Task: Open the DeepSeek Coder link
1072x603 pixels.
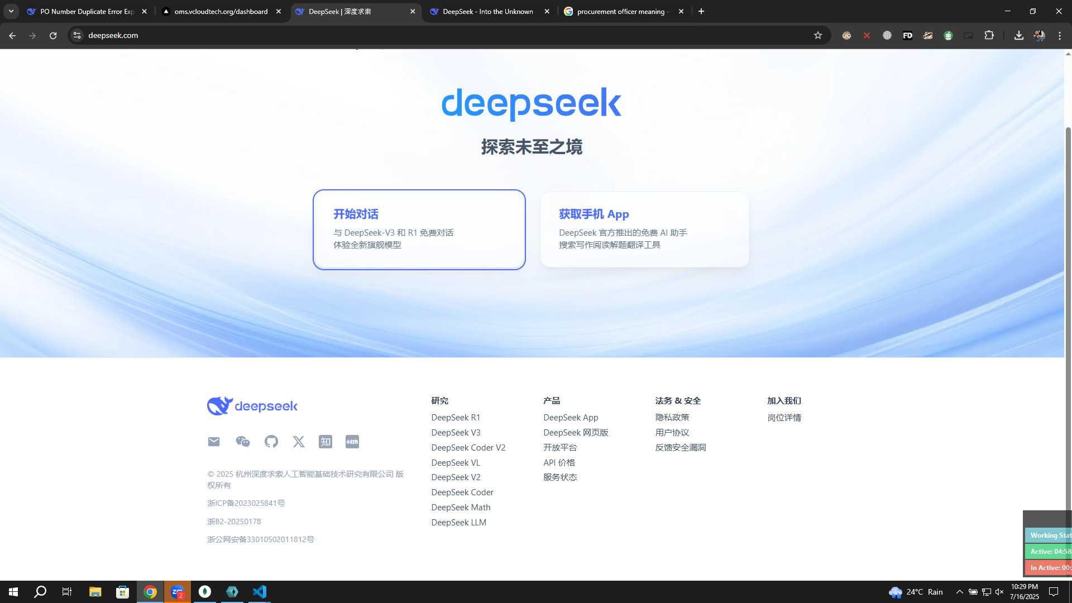Action: 462,492
